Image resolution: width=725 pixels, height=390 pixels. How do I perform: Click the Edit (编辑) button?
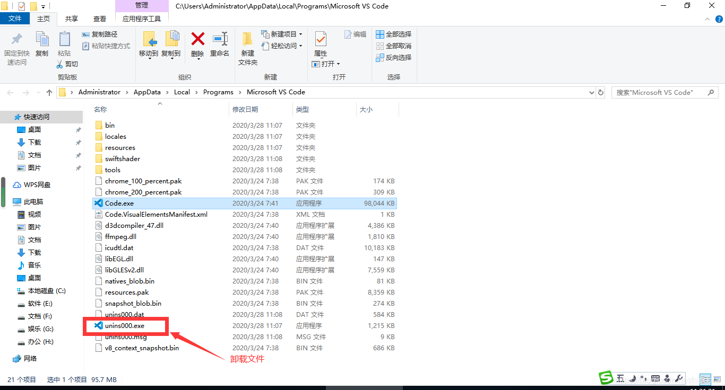point(356,34)
